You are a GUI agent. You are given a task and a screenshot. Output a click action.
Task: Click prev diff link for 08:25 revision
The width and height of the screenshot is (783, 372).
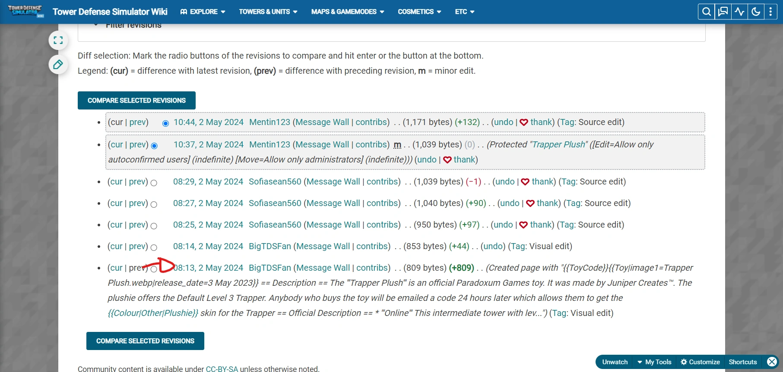[x=137, y=225]
